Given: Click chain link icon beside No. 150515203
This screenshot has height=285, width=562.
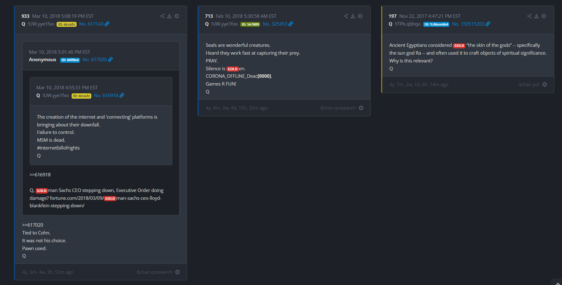Looking at the screenshot, I should click(x=488, y=24).
